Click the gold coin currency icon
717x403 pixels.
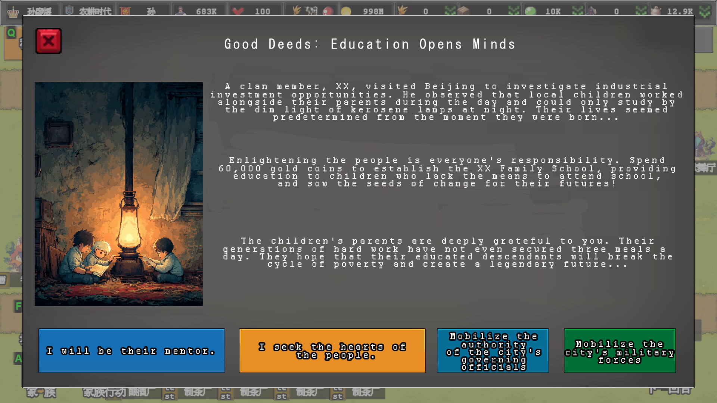click(346, 11)
